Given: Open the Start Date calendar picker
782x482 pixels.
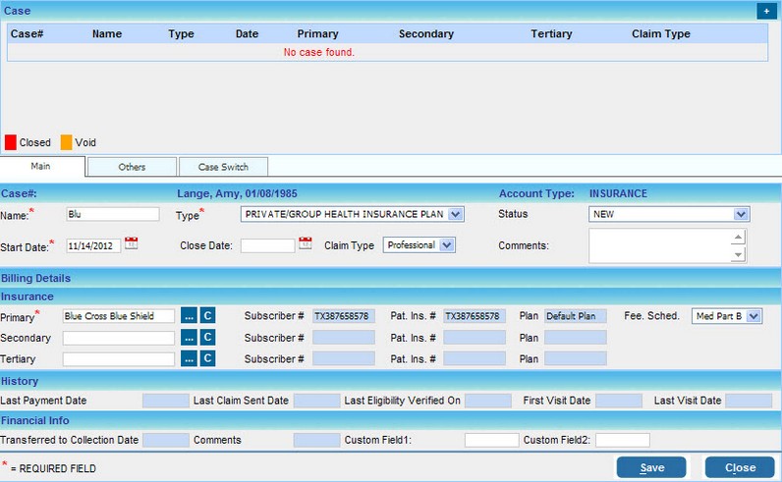Looking at the screenshot, I should 132,243.
